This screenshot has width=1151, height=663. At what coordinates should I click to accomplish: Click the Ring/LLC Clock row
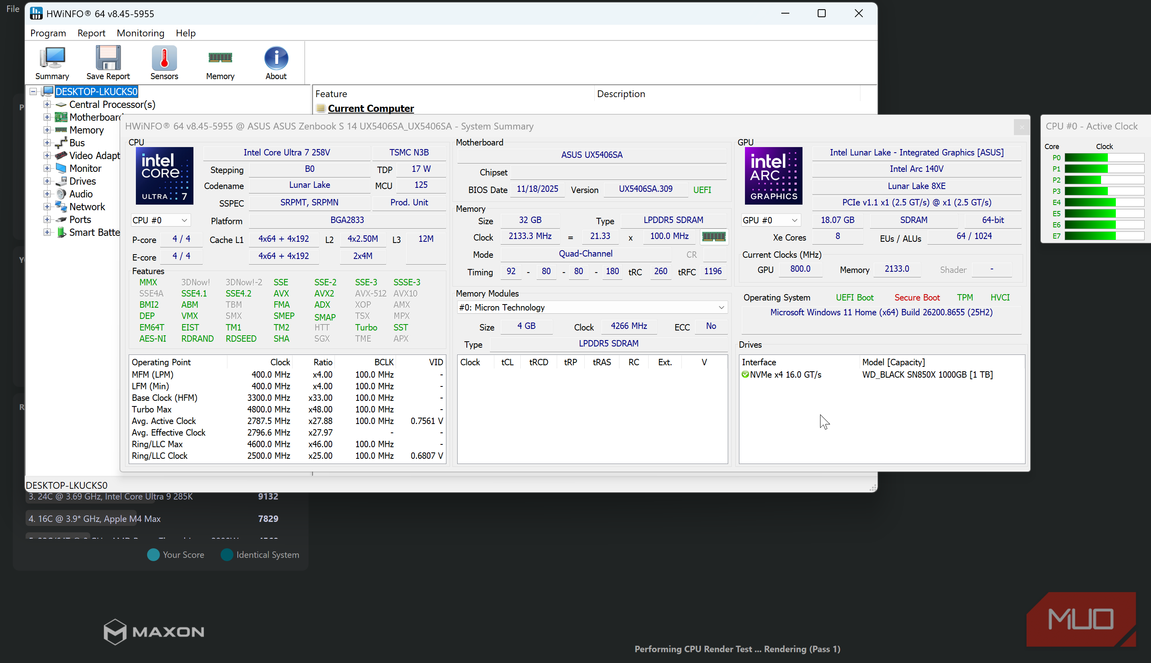pos(287,456)
